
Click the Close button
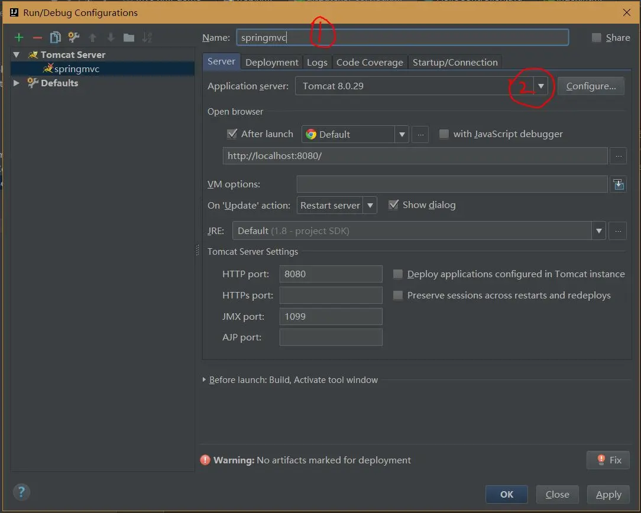pos(557,495)
